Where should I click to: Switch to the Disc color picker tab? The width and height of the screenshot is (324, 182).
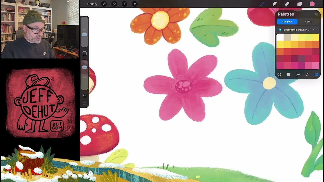[279, 75]
